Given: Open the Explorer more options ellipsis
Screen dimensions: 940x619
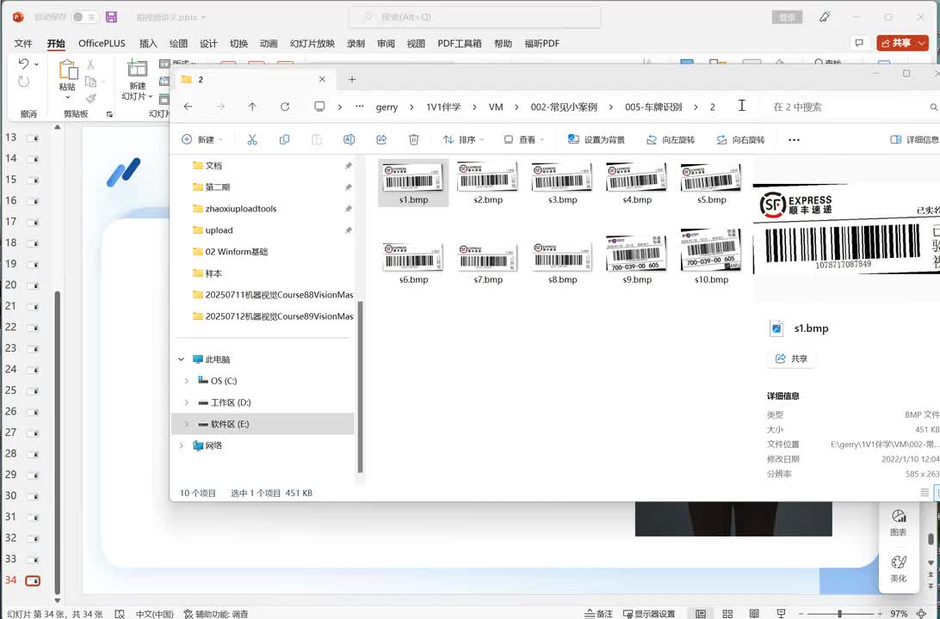Looking at the screenshot, I should coord(794,139).
